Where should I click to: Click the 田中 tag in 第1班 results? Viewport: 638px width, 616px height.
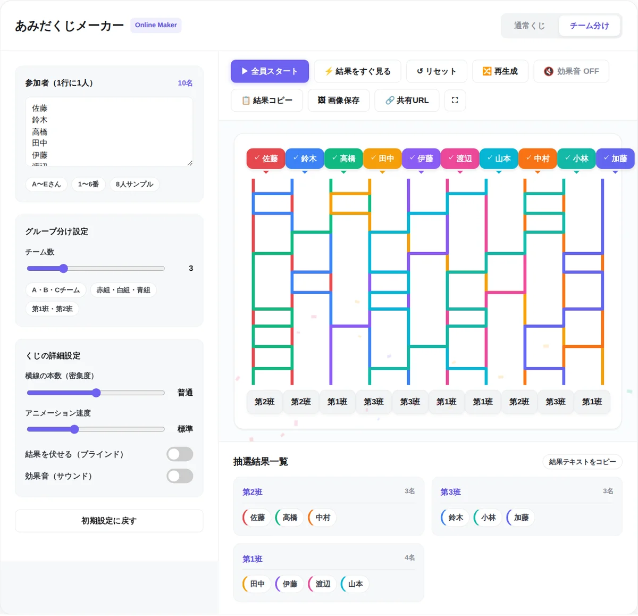tap(256, 584)
